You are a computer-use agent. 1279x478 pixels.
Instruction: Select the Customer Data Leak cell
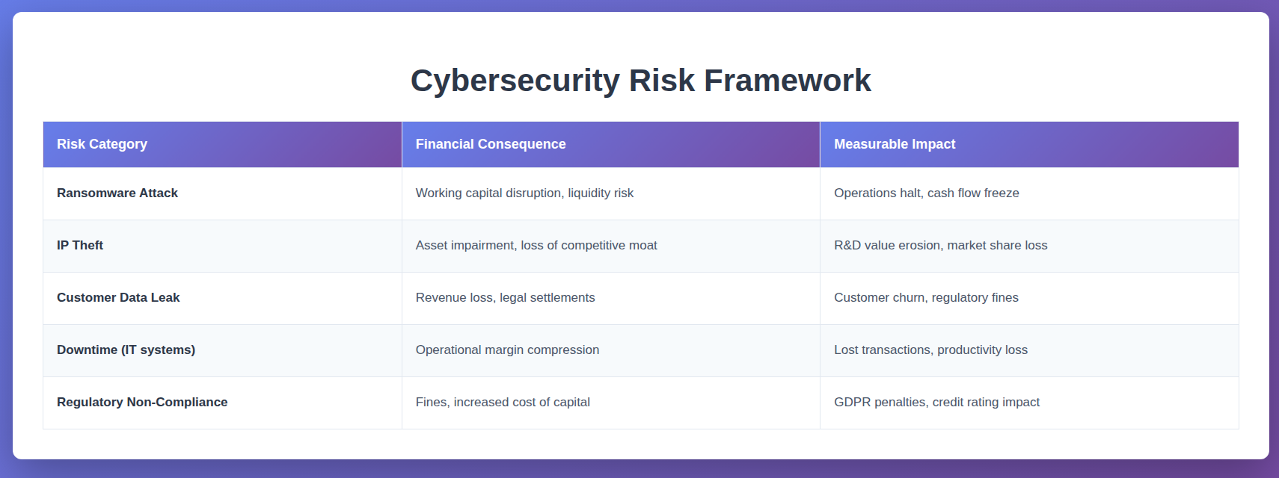point(118,297)
